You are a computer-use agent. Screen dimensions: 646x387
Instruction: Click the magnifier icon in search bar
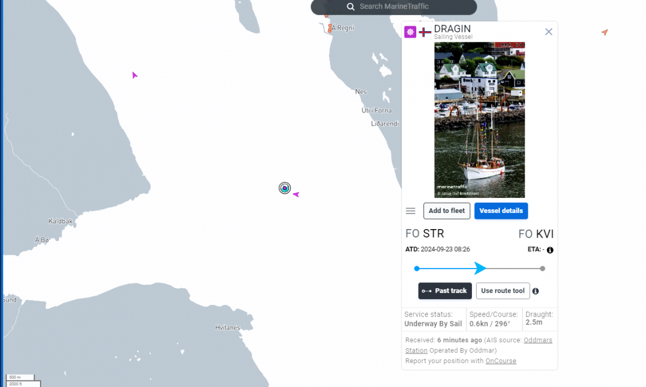(351, 7)
